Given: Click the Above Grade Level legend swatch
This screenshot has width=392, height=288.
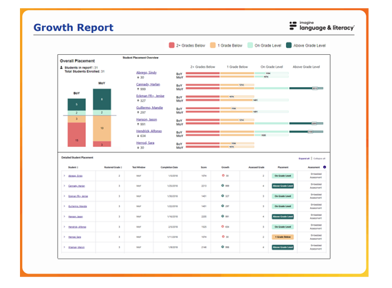Looking at the screenshot, I should [x=289, y=45].
